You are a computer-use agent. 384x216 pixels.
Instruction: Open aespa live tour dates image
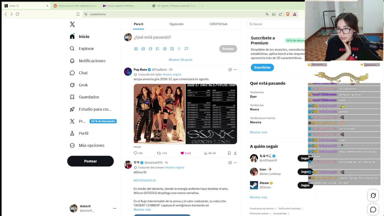[211, 114]
